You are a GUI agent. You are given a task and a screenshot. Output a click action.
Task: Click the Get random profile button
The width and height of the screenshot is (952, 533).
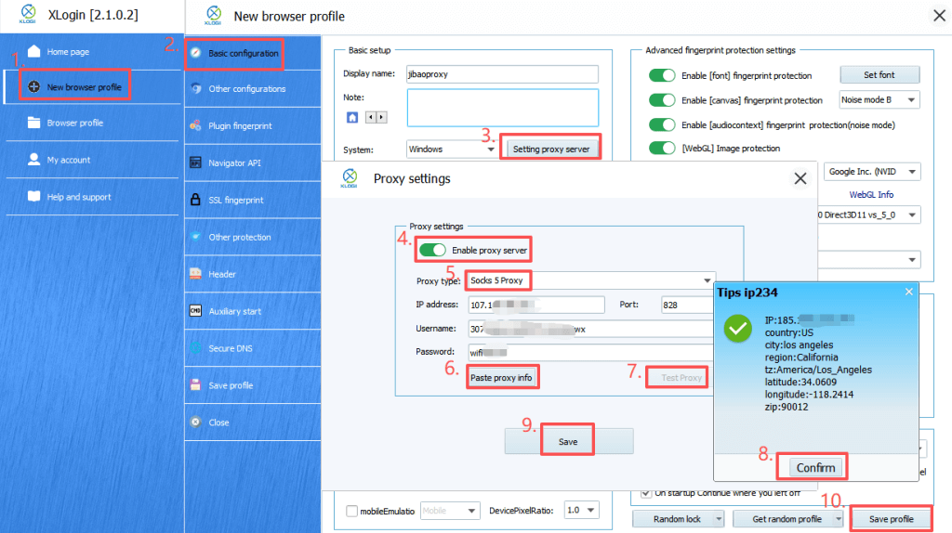pyautogui.click(x=788, y=518)
